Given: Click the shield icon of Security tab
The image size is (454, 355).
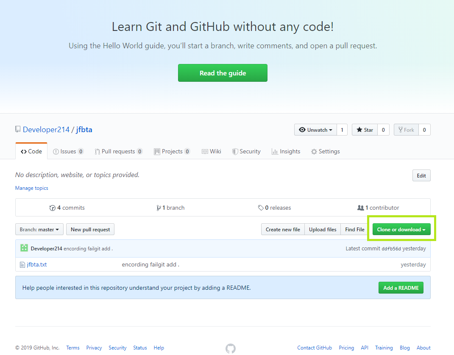Looking at the screenshot, I should pos(235,152).
